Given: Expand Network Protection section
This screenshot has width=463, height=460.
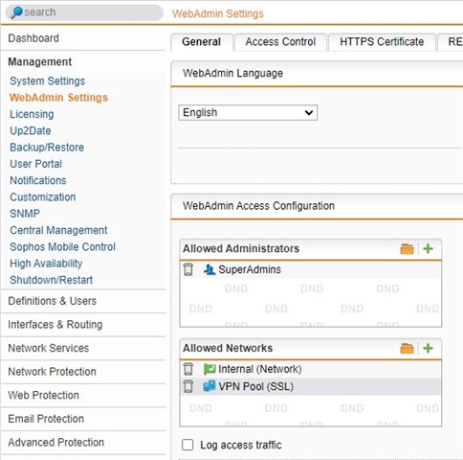Looking at the screenshot, I should point(52,372).
